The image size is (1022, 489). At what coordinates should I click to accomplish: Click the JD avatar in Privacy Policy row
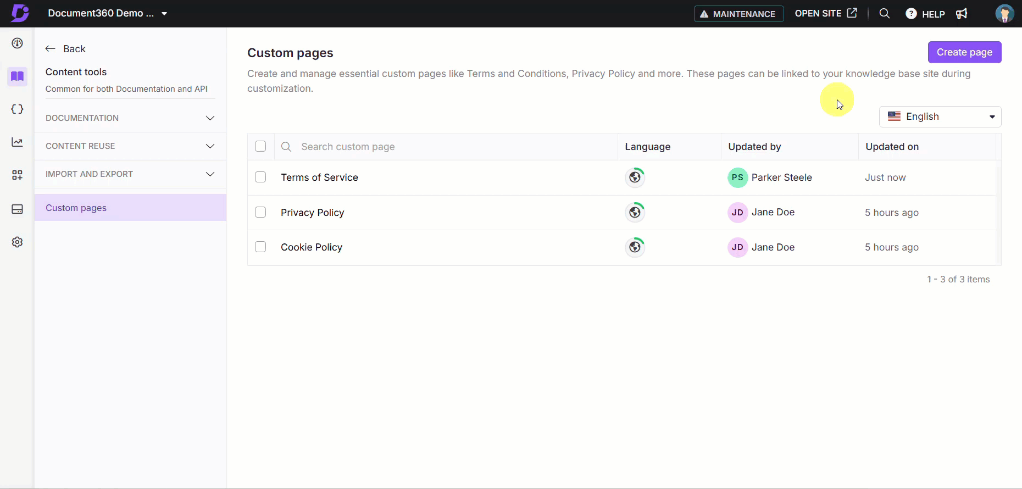coord(737,213)
